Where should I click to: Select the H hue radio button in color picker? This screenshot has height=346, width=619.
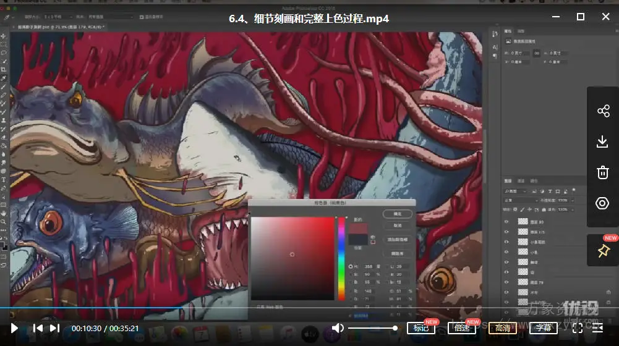click(351, 265)
